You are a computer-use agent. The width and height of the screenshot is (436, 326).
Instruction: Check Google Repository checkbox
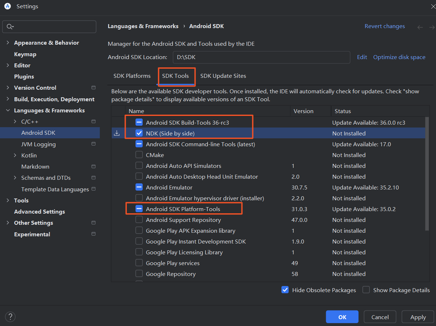pyautogui.click(x=139, y=274)
